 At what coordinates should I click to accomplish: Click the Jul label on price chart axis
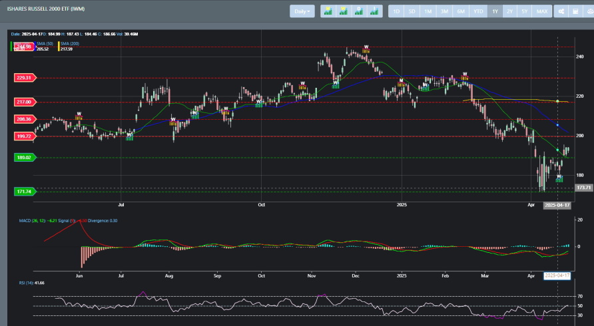tap(121, 205)
